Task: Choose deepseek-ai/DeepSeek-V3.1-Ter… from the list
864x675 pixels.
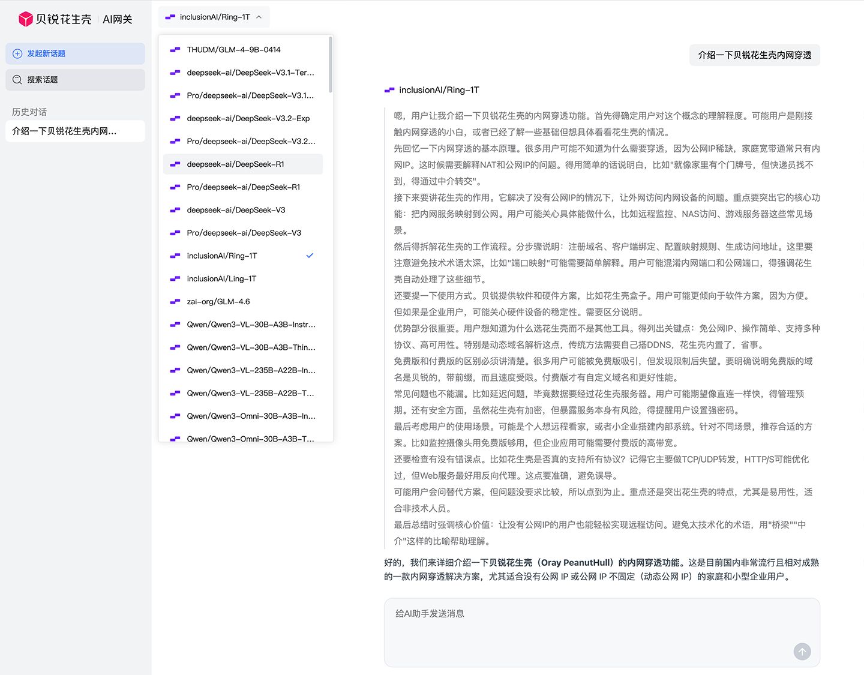Action: tap(243, 73)
